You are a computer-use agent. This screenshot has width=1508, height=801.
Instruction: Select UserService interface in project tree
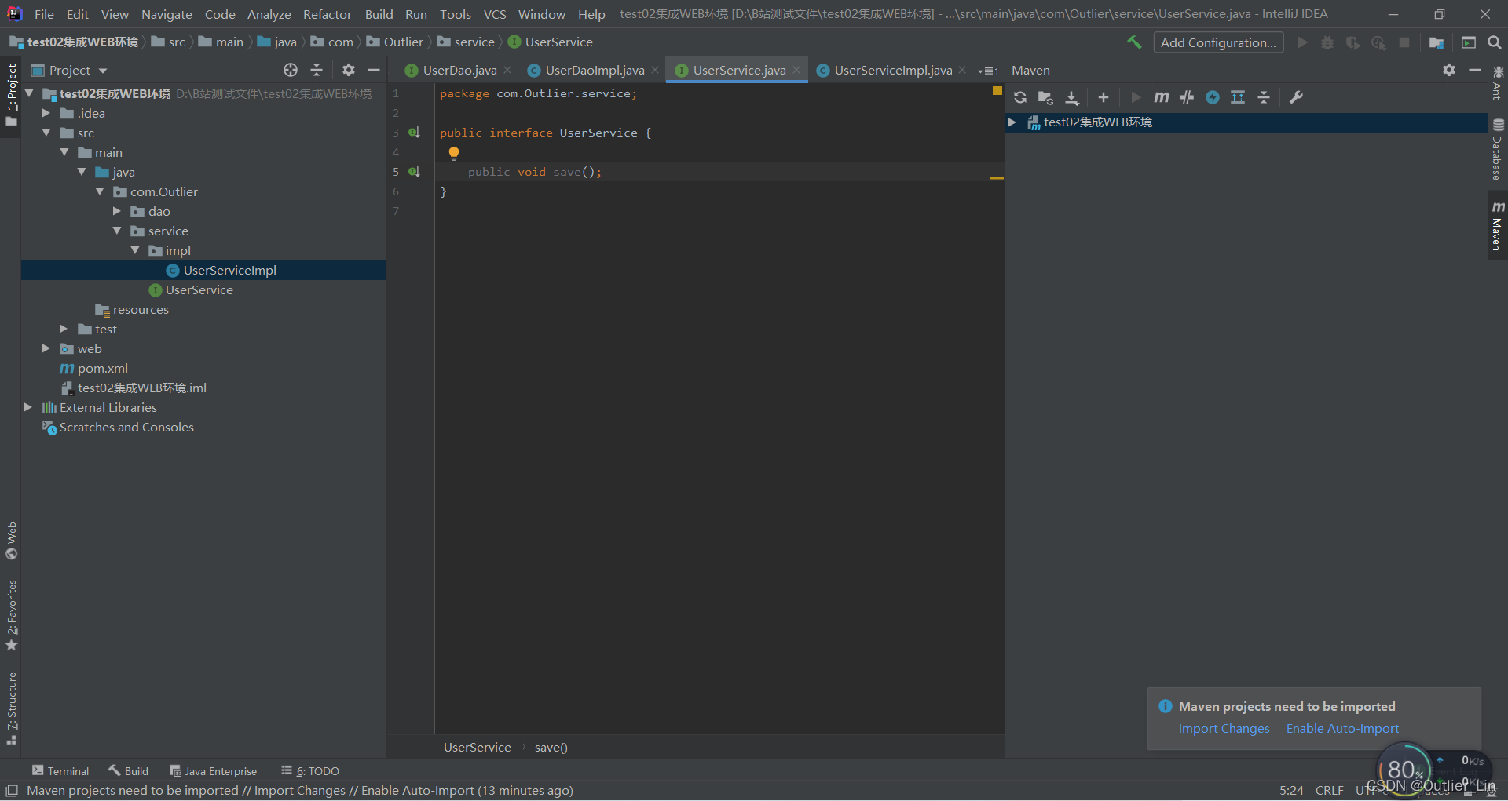(199, 289)
